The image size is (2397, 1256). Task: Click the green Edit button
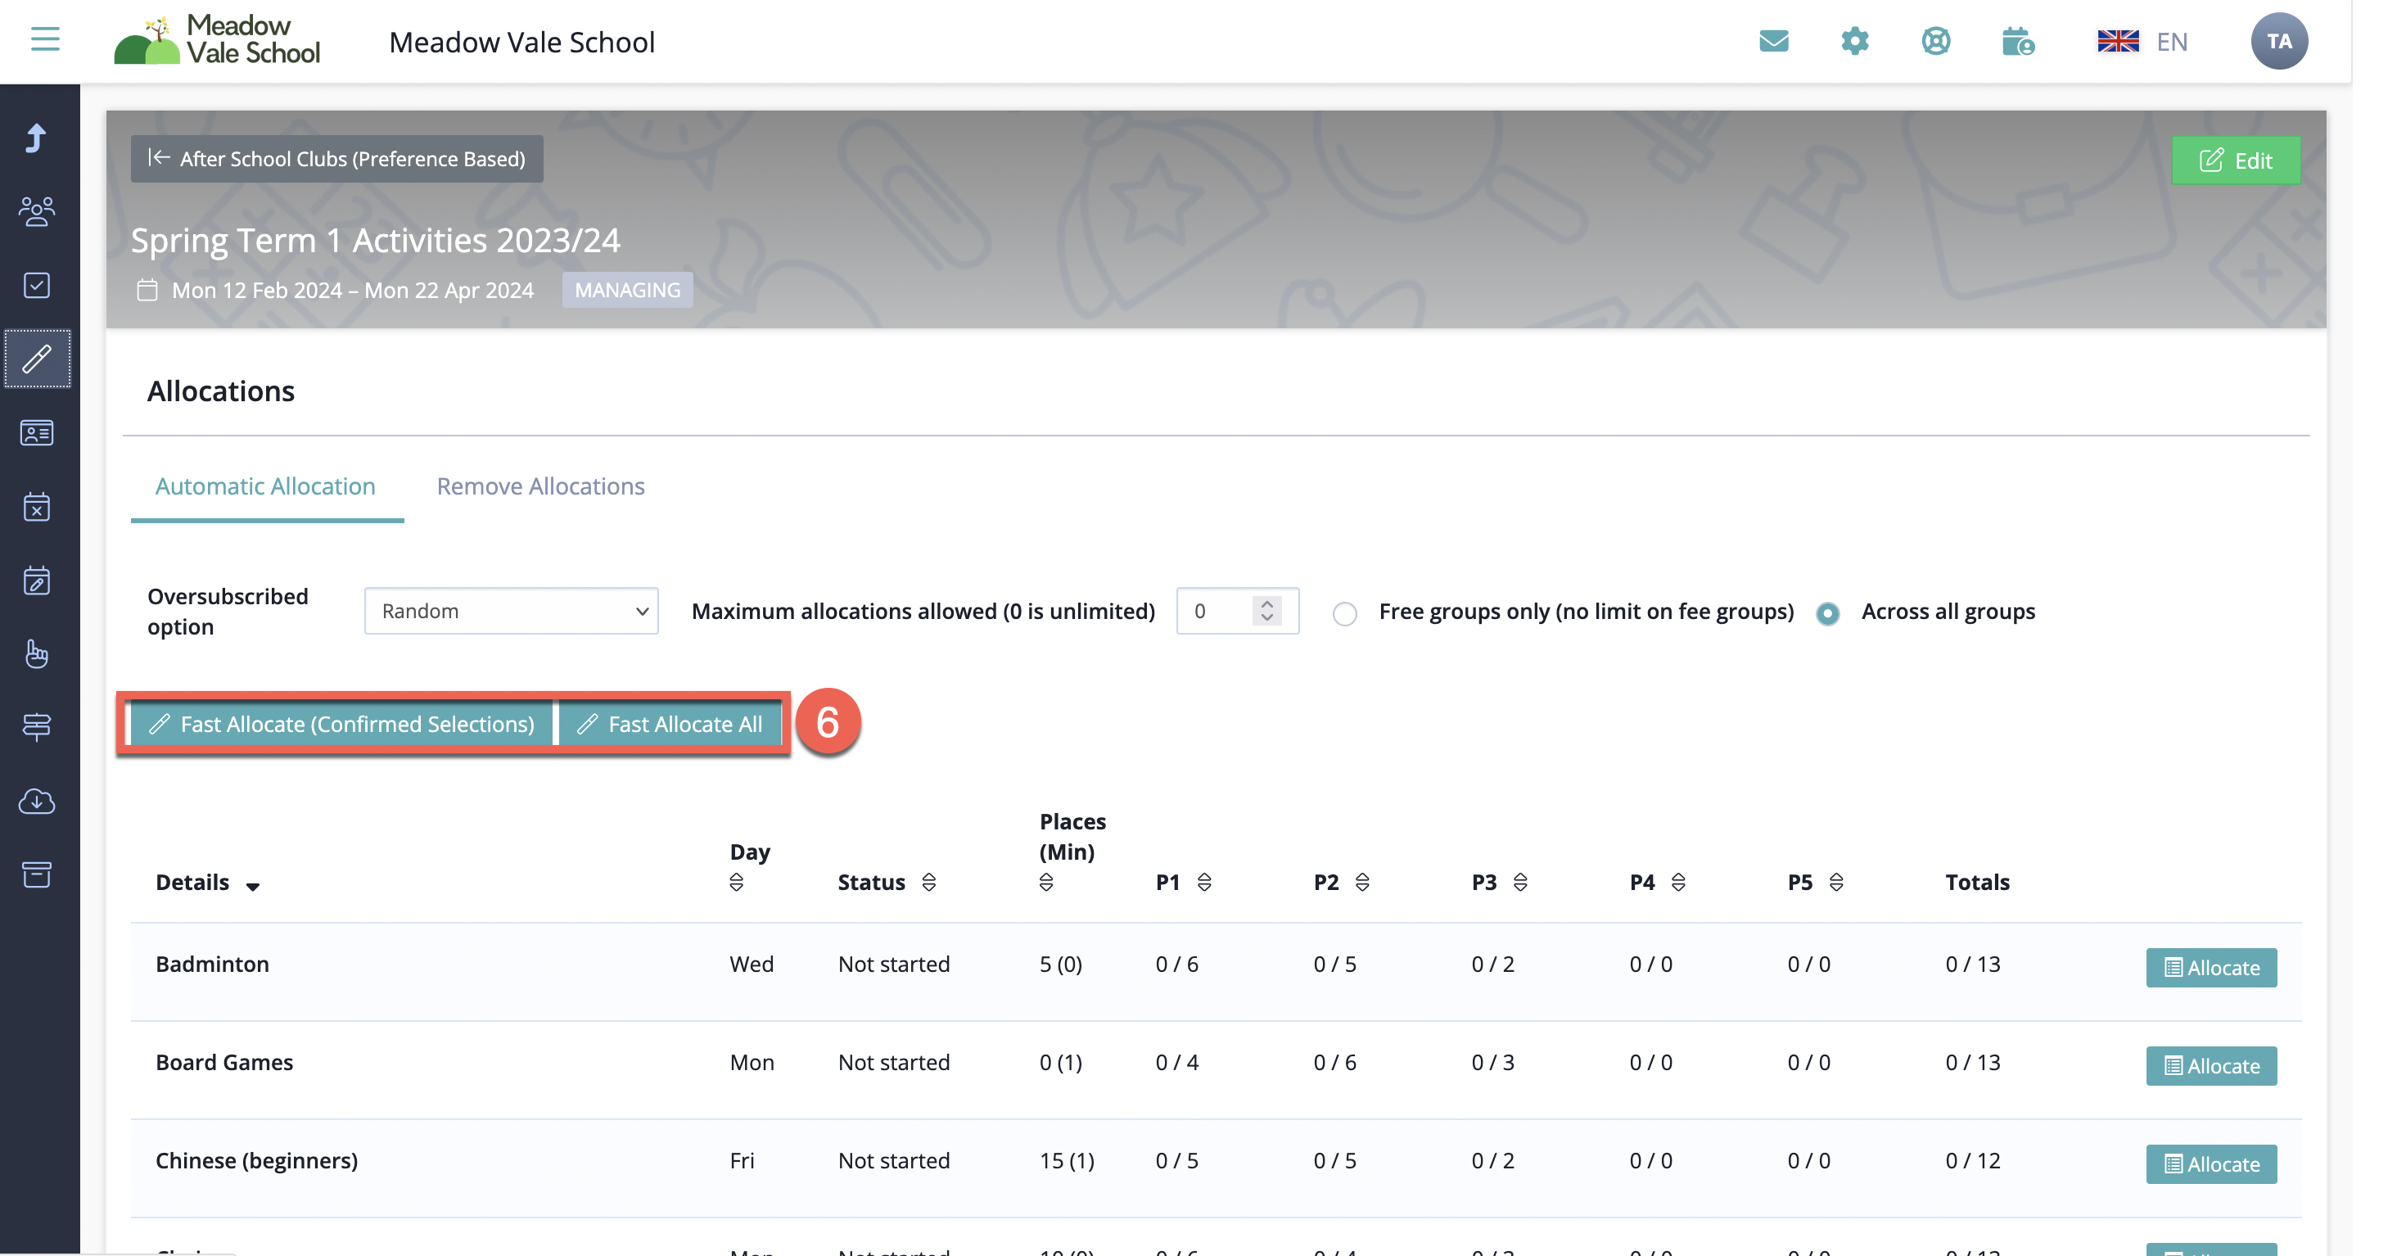pos(2235,161)
